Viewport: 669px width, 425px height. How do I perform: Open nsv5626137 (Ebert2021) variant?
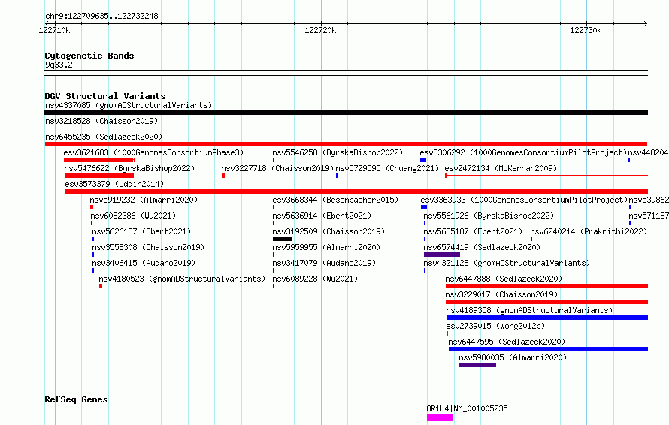click(141, 231)
